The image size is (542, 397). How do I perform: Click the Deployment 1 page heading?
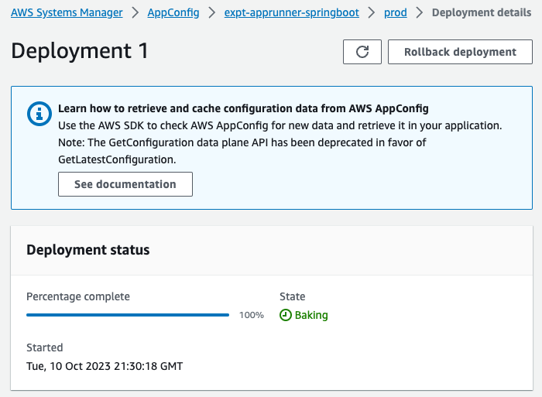80,51
